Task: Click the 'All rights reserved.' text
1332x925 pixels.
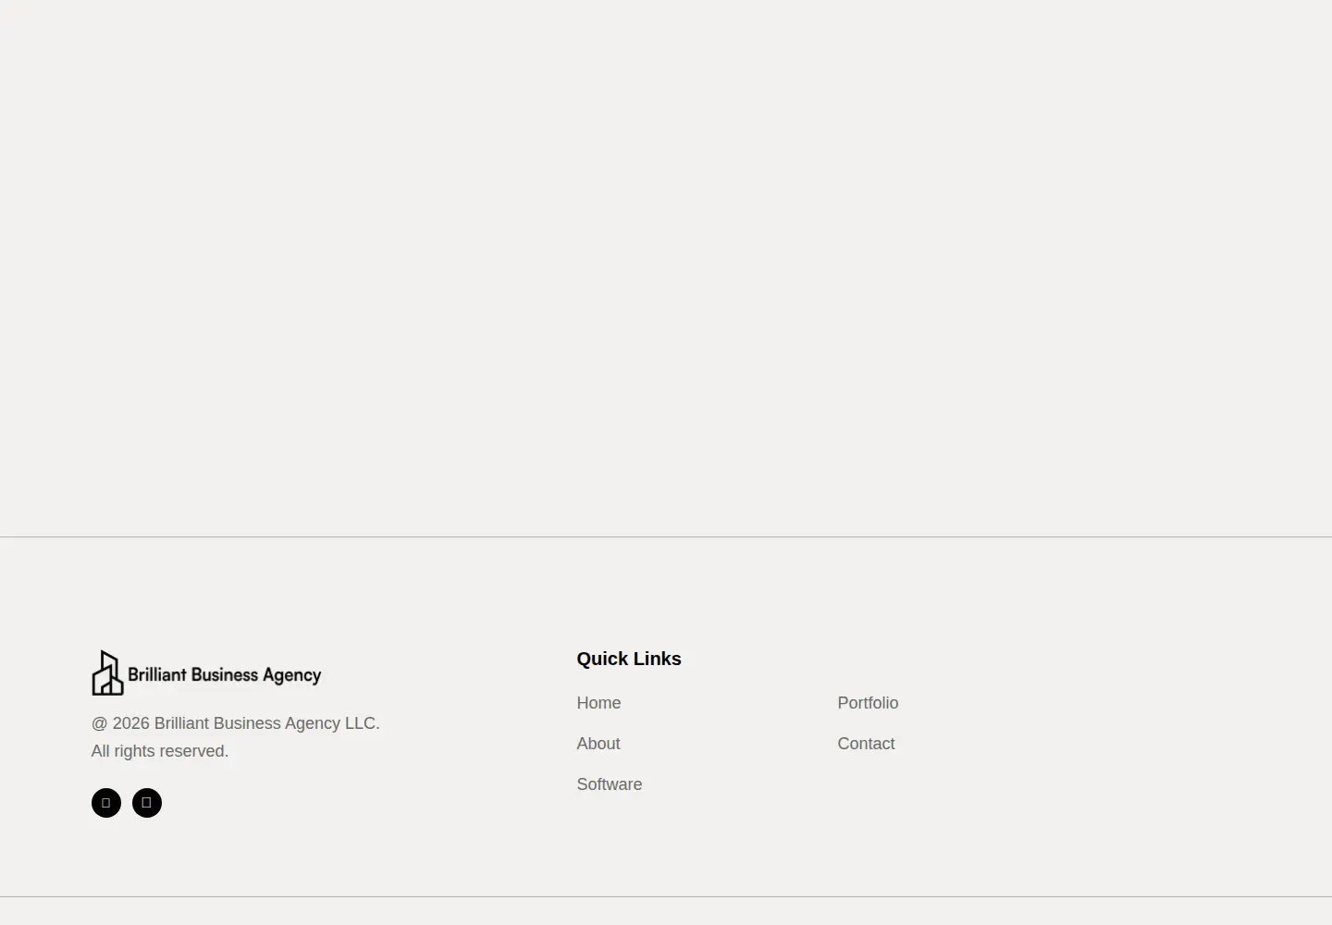Action: pyautogui.click(x=160, y=751)
